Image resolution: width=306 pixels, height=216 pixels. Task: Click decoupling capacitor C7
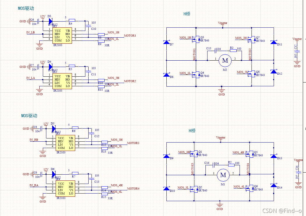pos(38,67)
